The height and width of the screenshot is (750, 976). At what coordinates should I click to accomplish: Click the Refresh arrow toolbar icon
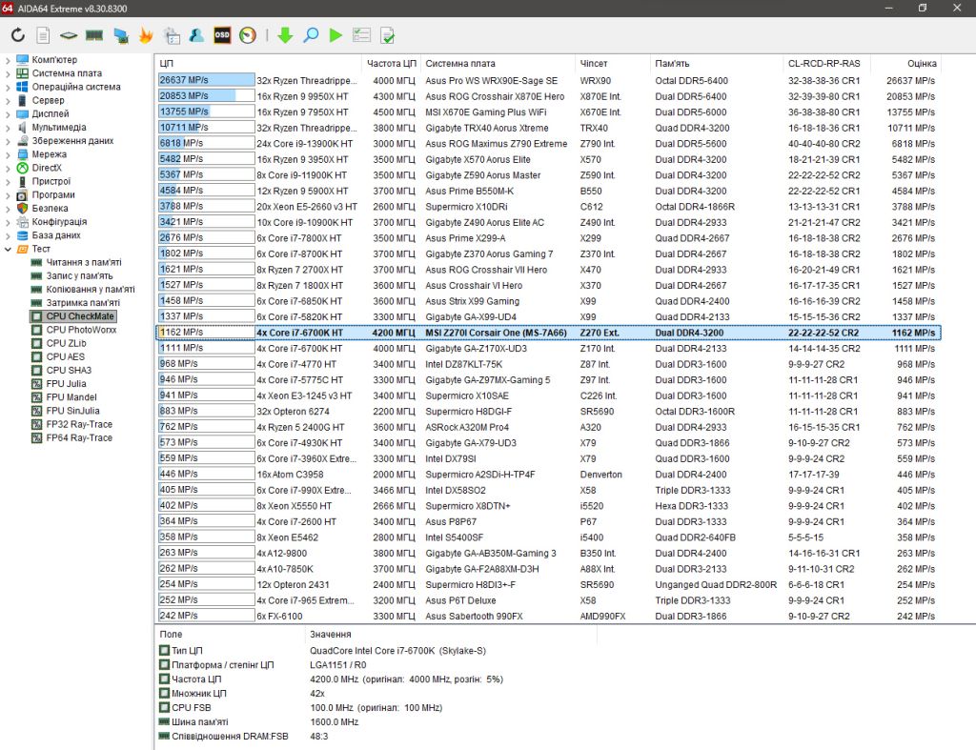(18, 35)
